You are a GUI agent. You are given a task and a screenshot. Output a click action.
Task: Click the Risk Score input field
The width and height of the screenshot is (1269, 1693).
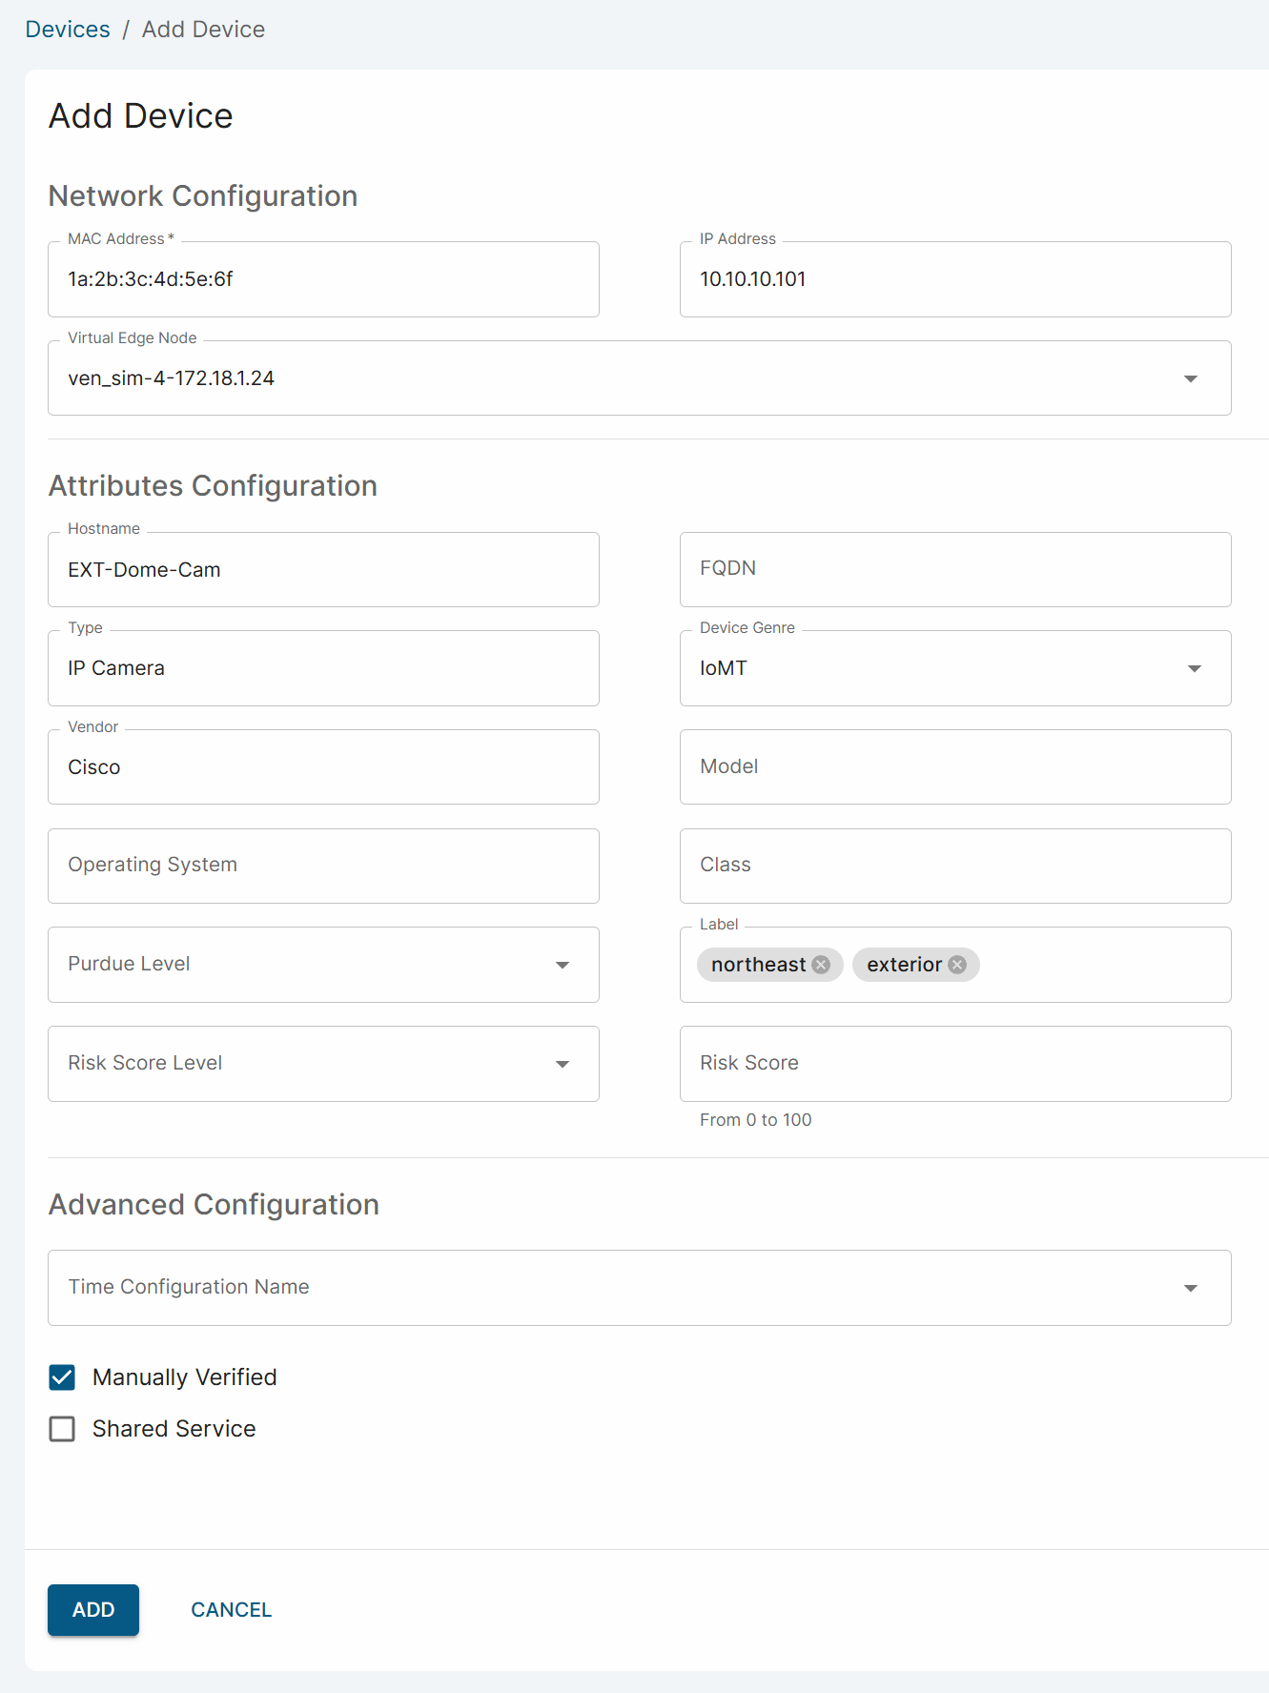(x=954, y=1064)
